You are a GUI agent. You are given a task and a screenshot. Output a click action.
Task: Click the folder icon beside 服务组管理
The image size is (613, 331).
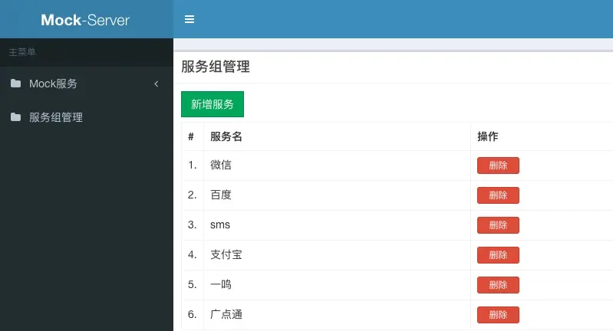tap(15, 117)
